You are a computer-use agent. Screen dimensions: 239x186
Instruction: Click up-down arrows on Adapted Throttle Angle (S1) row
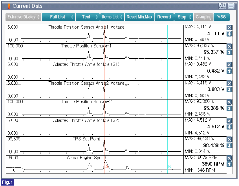tap(229, 71)
